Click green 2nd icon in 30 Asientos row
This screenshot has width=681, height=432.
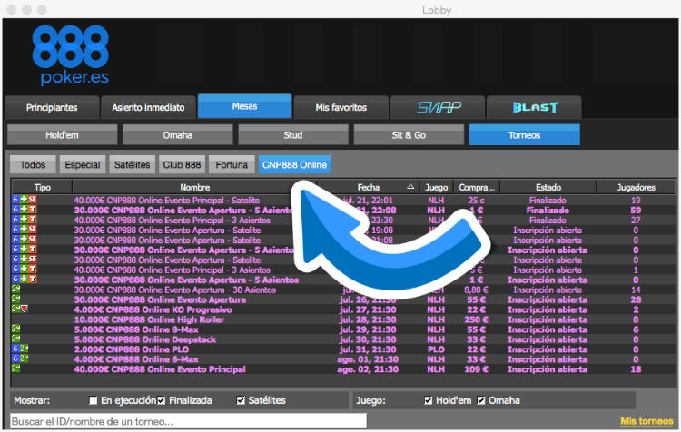[x=15, y=289]
